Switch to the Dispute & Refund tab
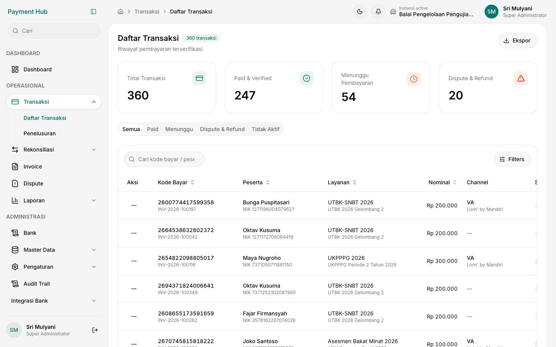 [x=222, y=129]
